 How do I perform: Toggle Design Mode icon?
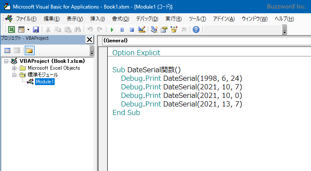[142, 29]
